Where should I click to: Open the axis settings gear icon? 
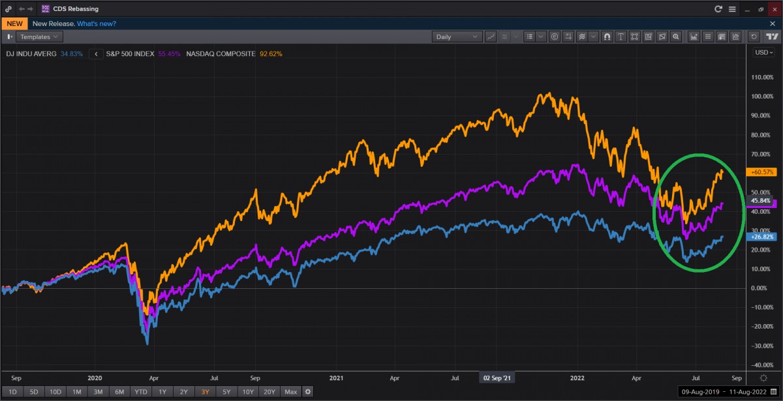point(764,378)
